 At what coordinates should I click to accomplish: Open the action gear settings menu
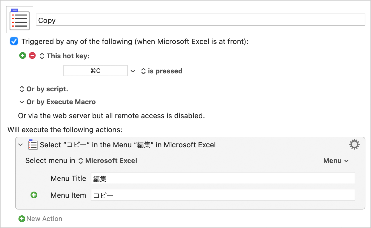[354, 145]
